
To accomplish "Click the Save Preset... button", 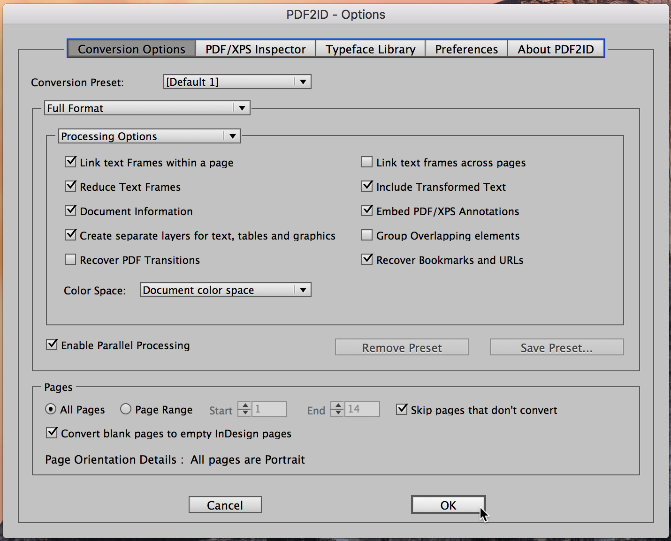I will [557, 347].
